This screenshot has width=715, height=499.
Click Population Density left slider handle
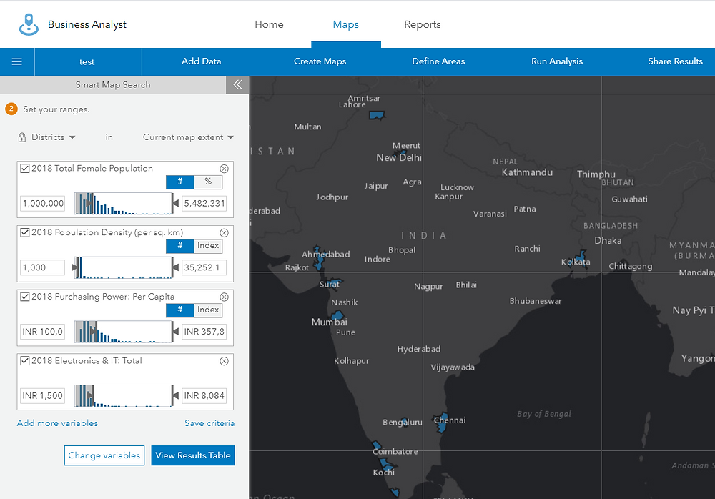[75, 267]
